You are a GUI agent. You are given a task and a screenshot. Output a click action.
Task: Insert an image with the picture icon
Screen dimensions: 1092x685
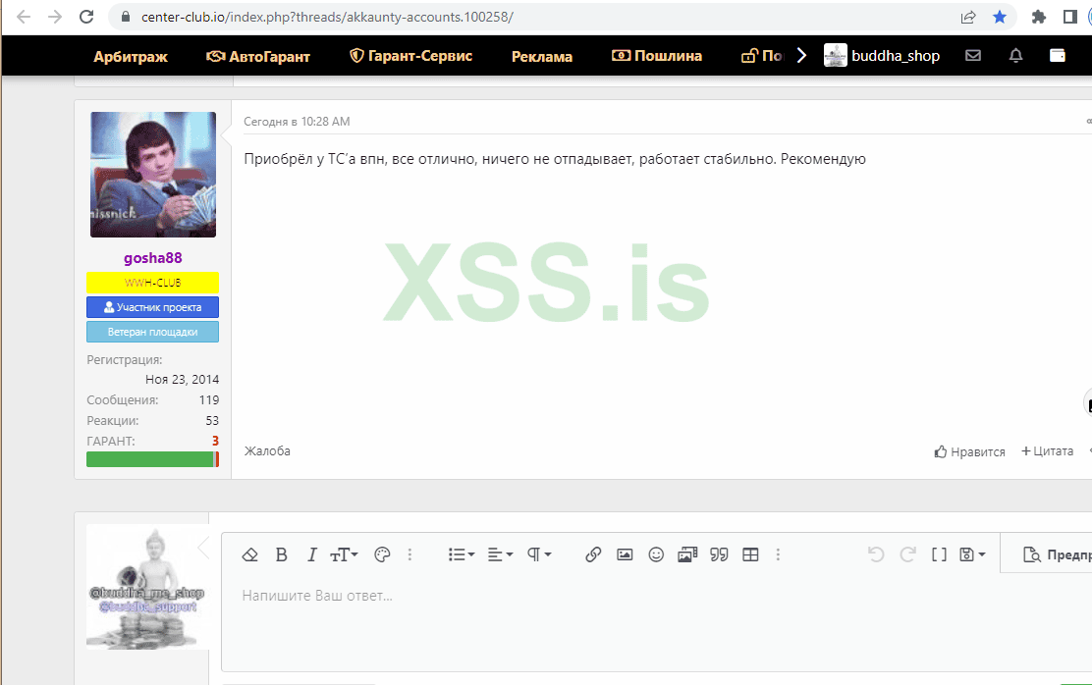pyautogui.click(x=625, y=554)
